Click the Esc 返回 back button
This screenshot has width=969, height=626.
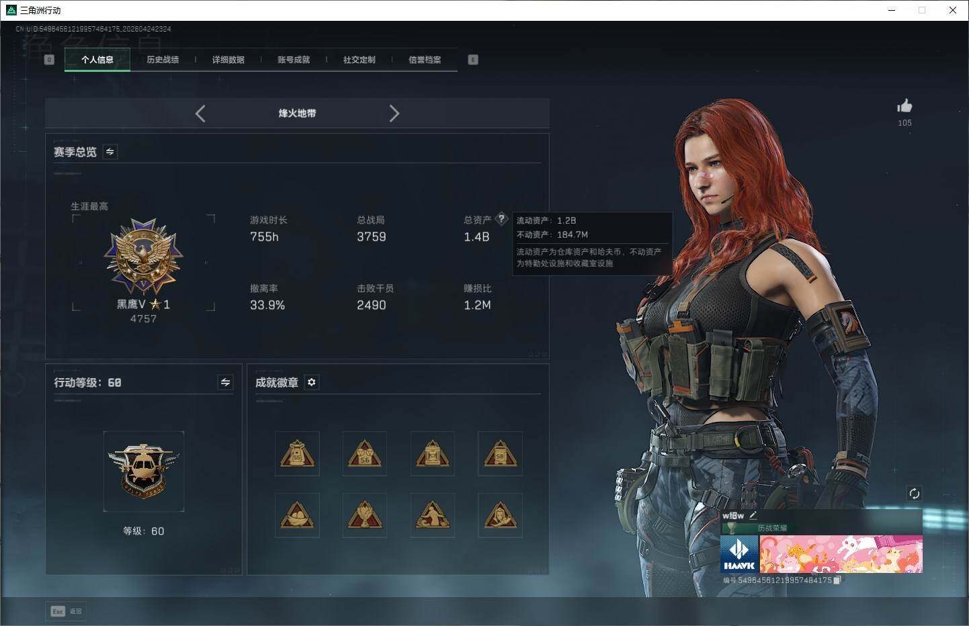coord(67,611)
